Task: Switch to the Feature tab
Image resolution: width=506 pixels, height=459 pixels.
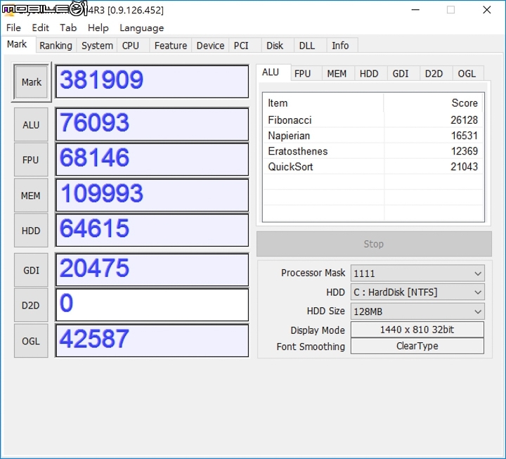Action: point(171,46)
